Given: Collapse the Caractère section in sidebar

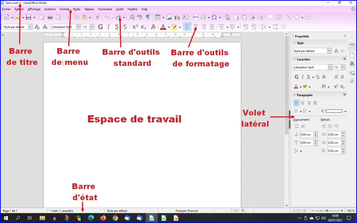Looking at the screenshot, I should coord(294,59).
